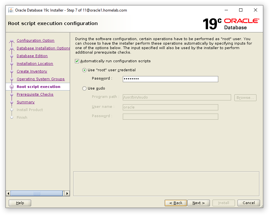Open the Database Edition step
Image resolution: width=270 pixels, height=215 pixels.
pyautogui.click(x=32, y=56)
